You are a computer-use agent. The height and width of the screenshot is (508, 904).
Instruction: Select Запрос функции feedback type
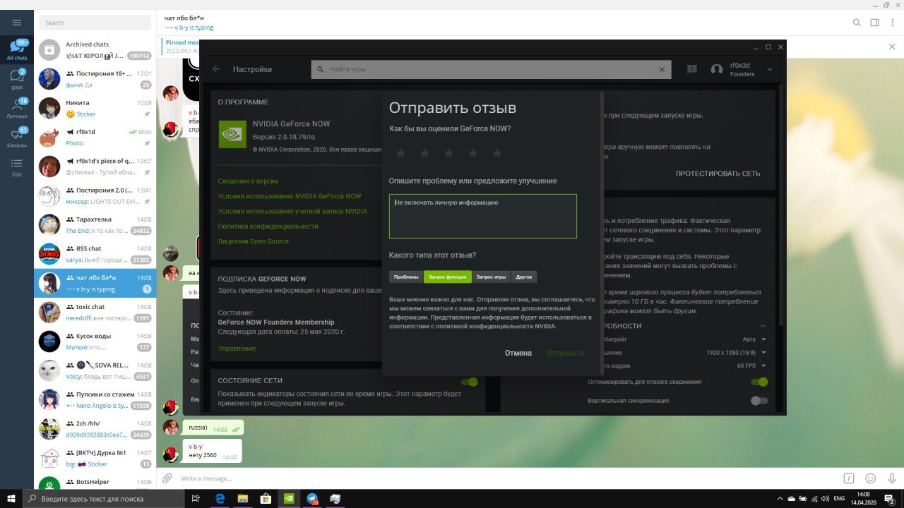point(448,277)
